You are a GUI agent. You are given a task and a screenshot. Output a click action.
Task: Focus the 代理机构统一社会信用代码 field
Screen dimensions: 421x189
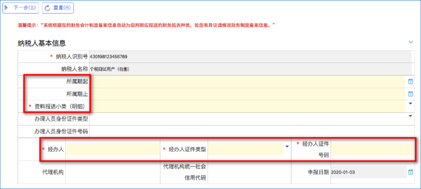point(249,172)
